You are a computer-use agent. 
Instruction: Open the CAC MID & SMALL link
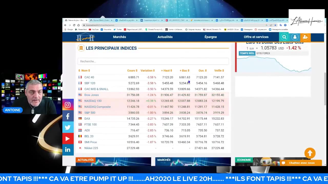96,89
